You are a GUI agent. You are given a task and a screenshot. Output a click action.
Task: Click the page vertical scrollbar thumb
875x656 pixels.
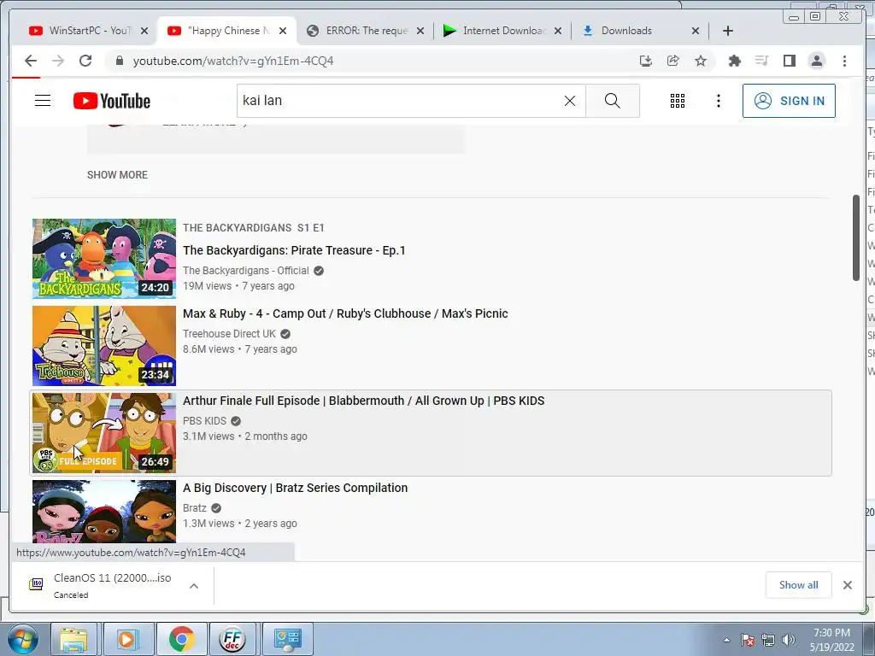tap(856, 237)
